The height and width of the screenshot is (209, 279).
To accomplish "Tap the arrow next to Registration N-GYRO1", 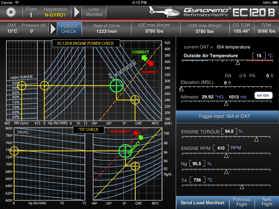I will pos(77,12).
